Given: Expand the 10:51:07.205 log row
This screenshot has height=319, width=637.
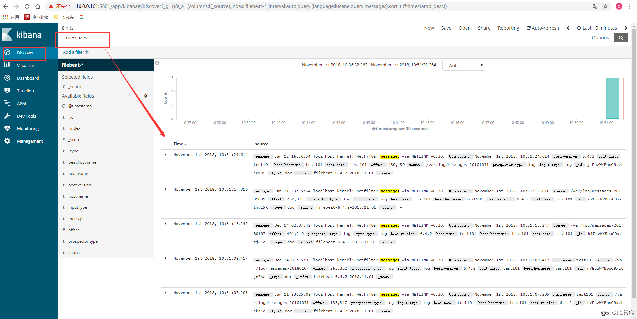Looking at the screenshot, I should (x=166, y=293).
